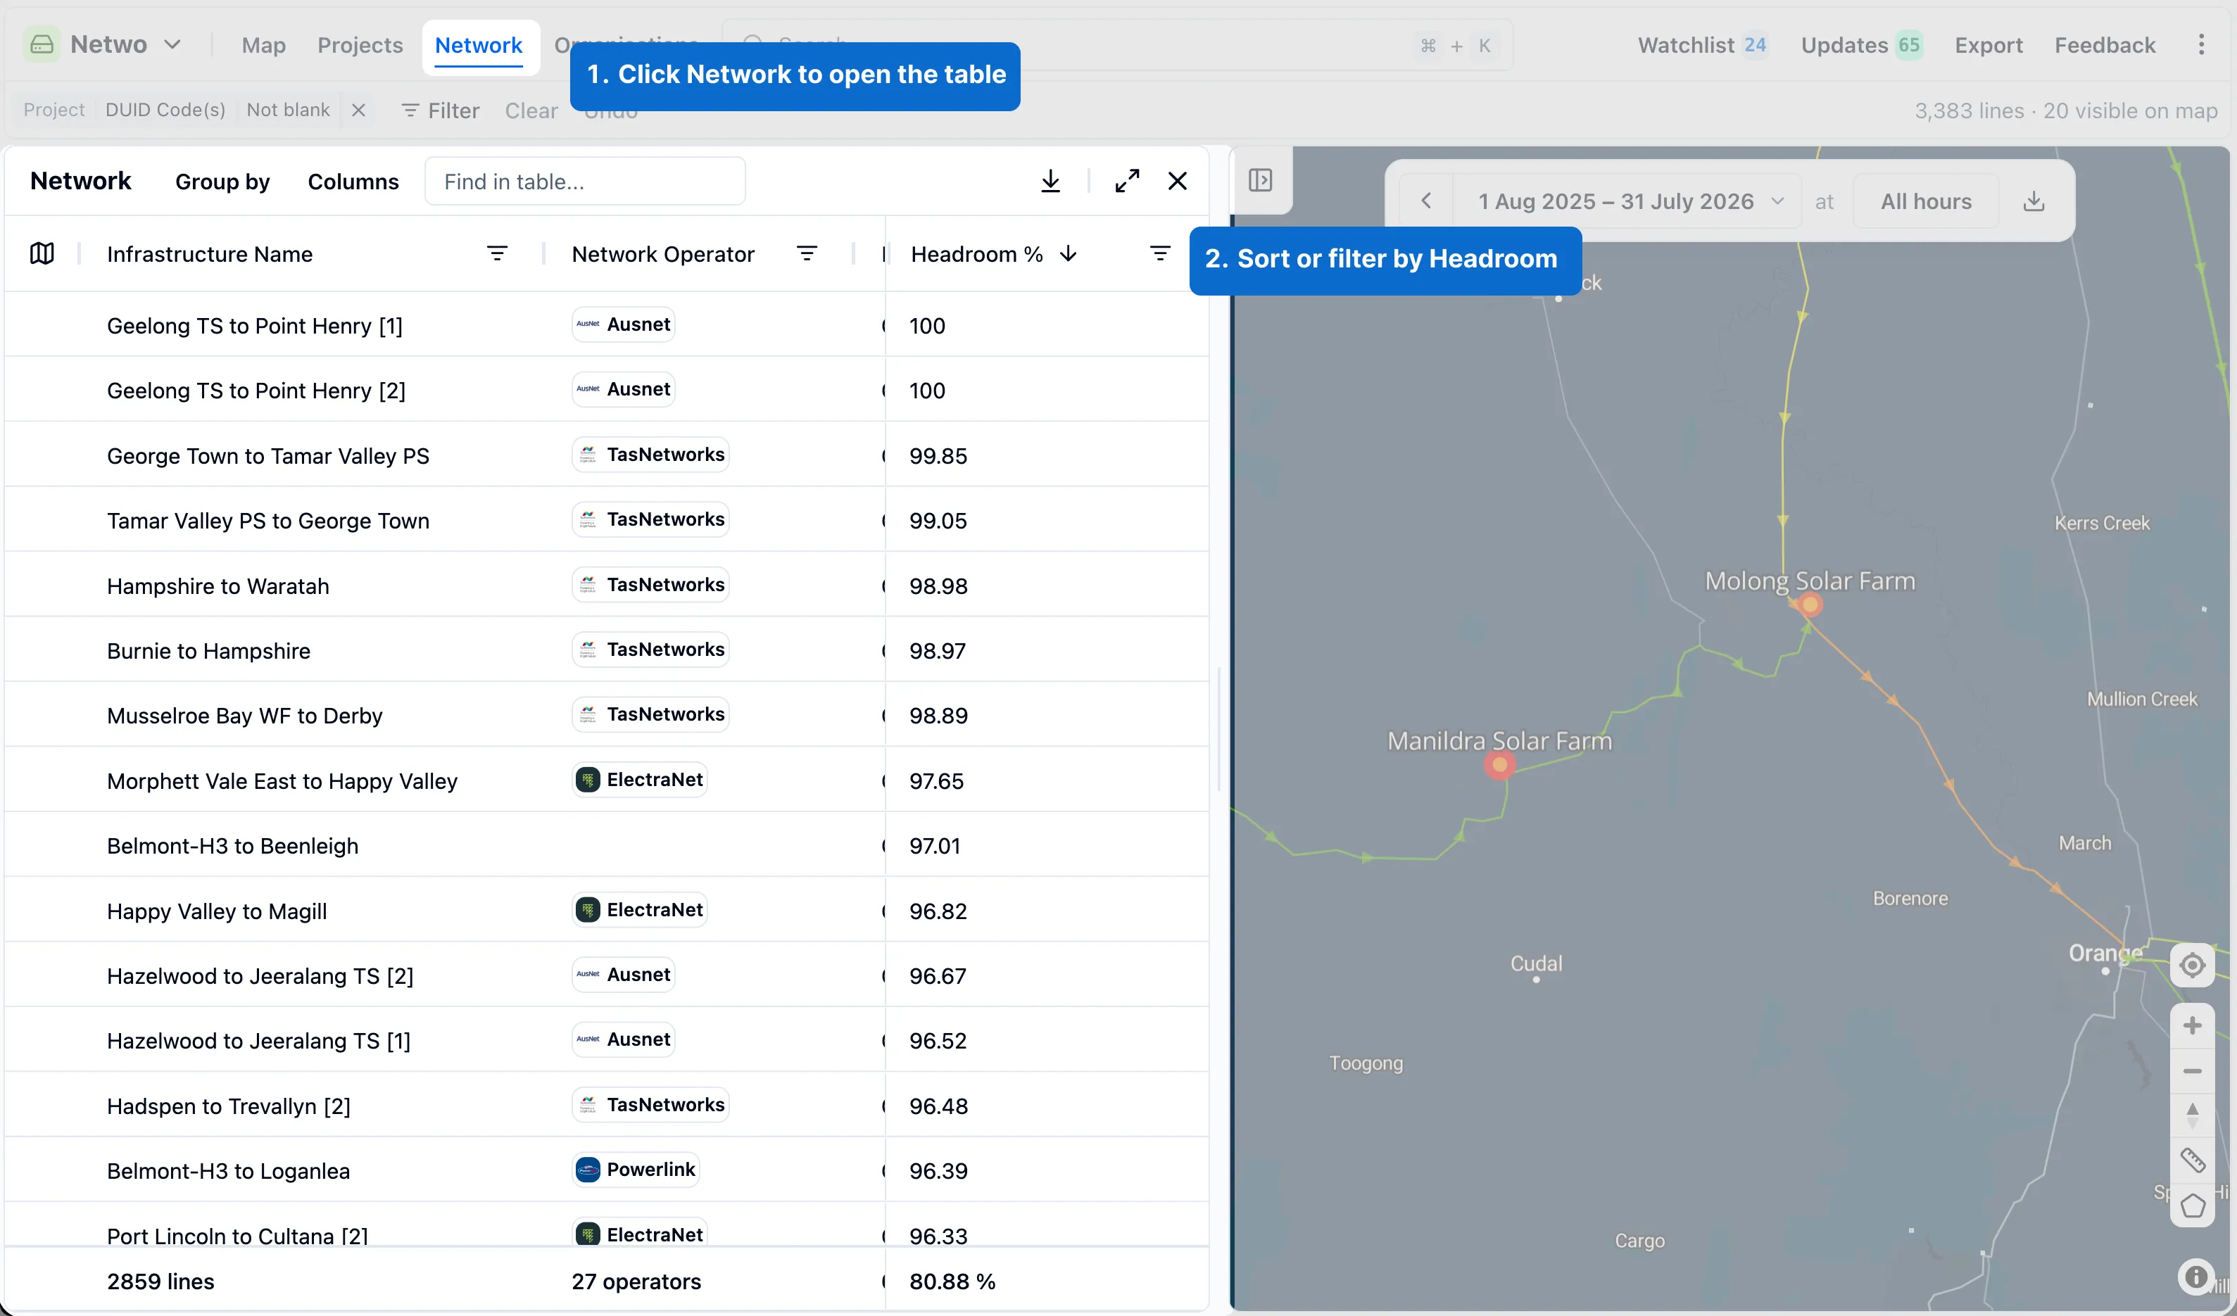The width and height of the screenshot is (2237, 1316).
Task: Close the Network table panel
Action: point(1177,181)
